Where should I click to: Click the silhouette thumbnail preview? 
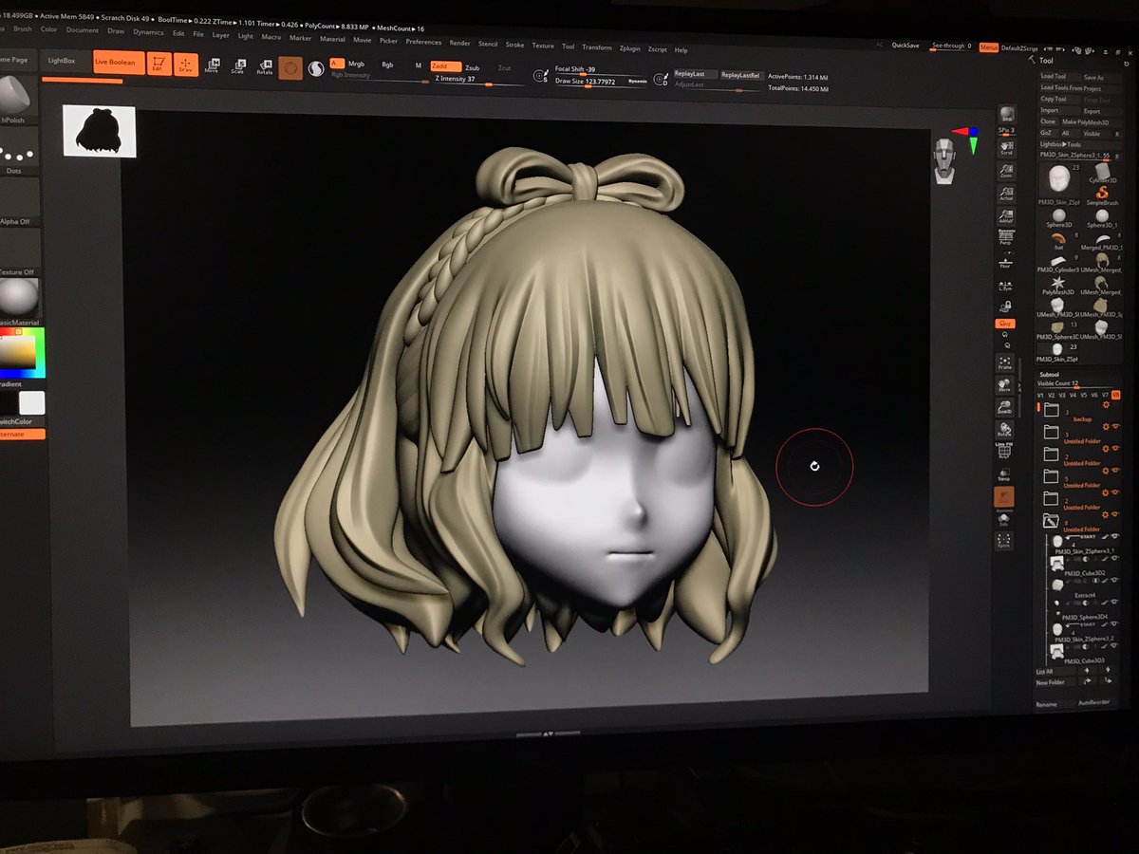[x=100, y=131]
